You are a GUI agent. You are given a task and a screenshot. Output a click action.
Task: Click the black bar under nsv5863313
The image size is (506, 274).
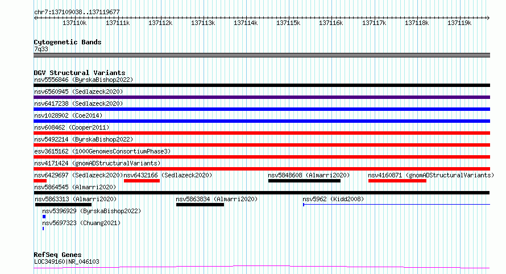coord(63,205)
